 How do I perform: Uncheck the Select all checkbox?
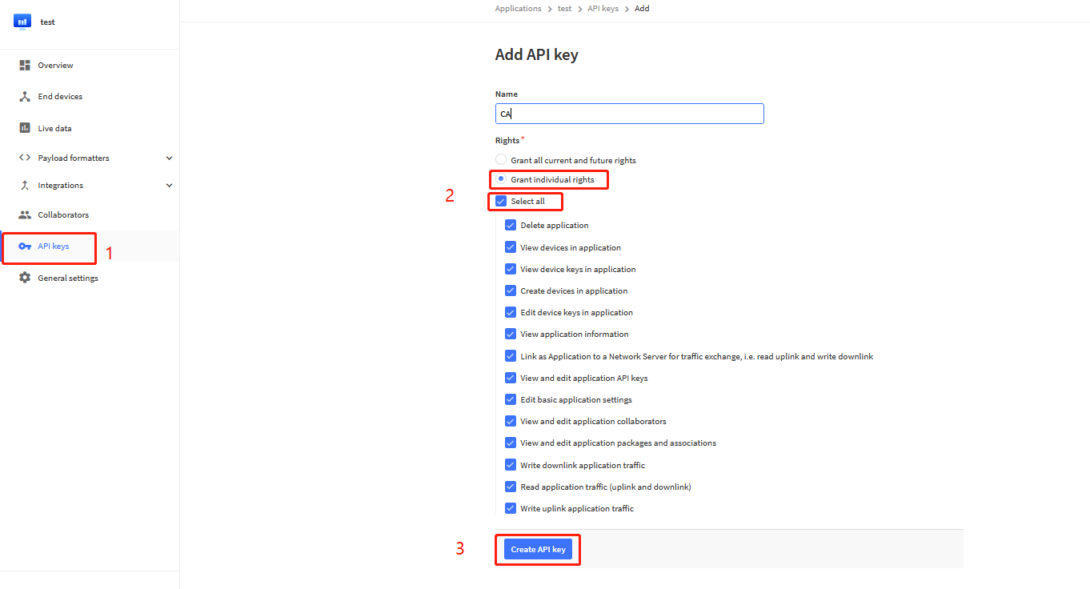click(x=501, y=201)
